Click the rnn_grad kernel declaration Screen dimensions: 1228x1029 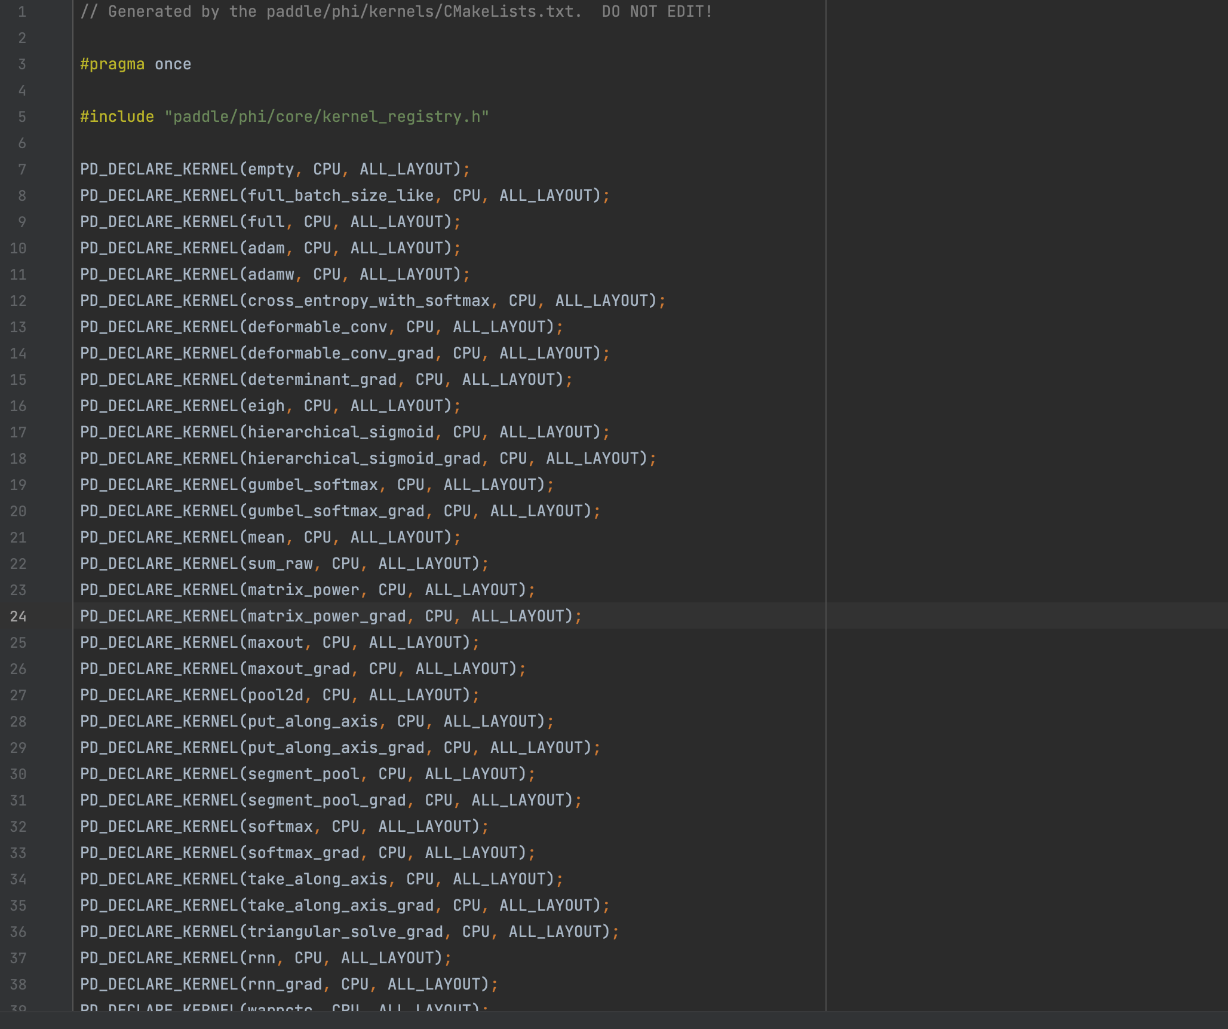287,984
